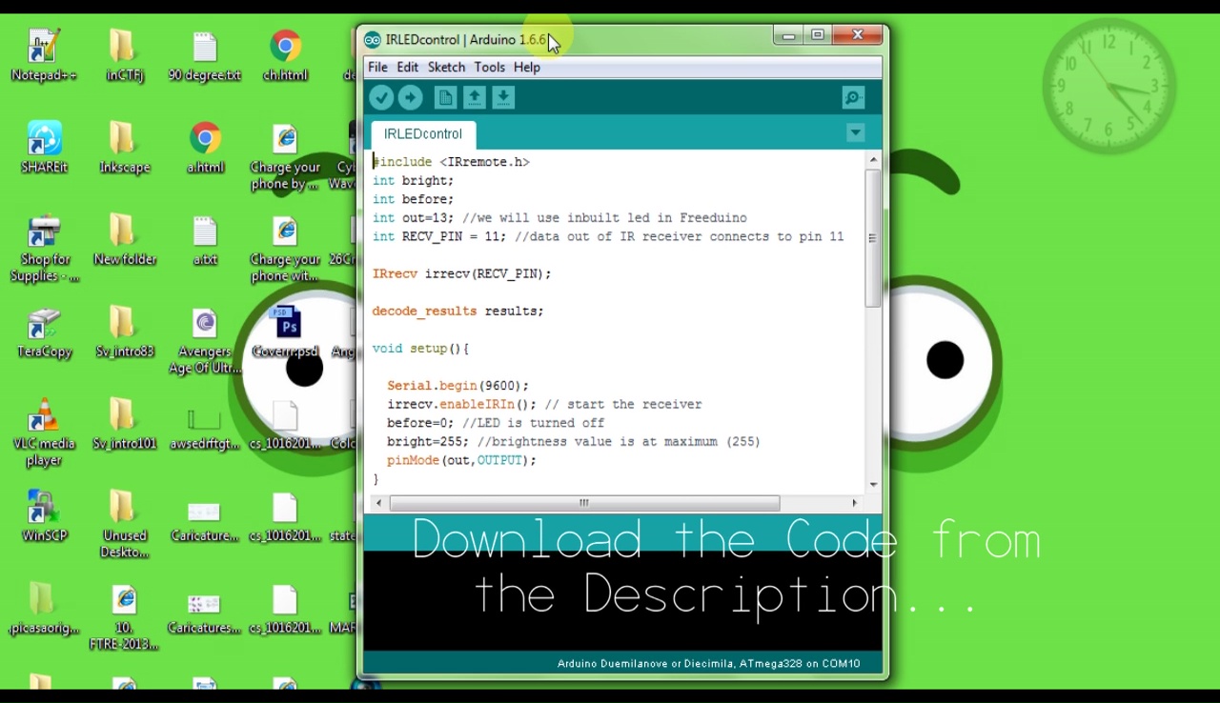Click the editor scroll-down arrow
1220x703 pixels.
(873, 485)
